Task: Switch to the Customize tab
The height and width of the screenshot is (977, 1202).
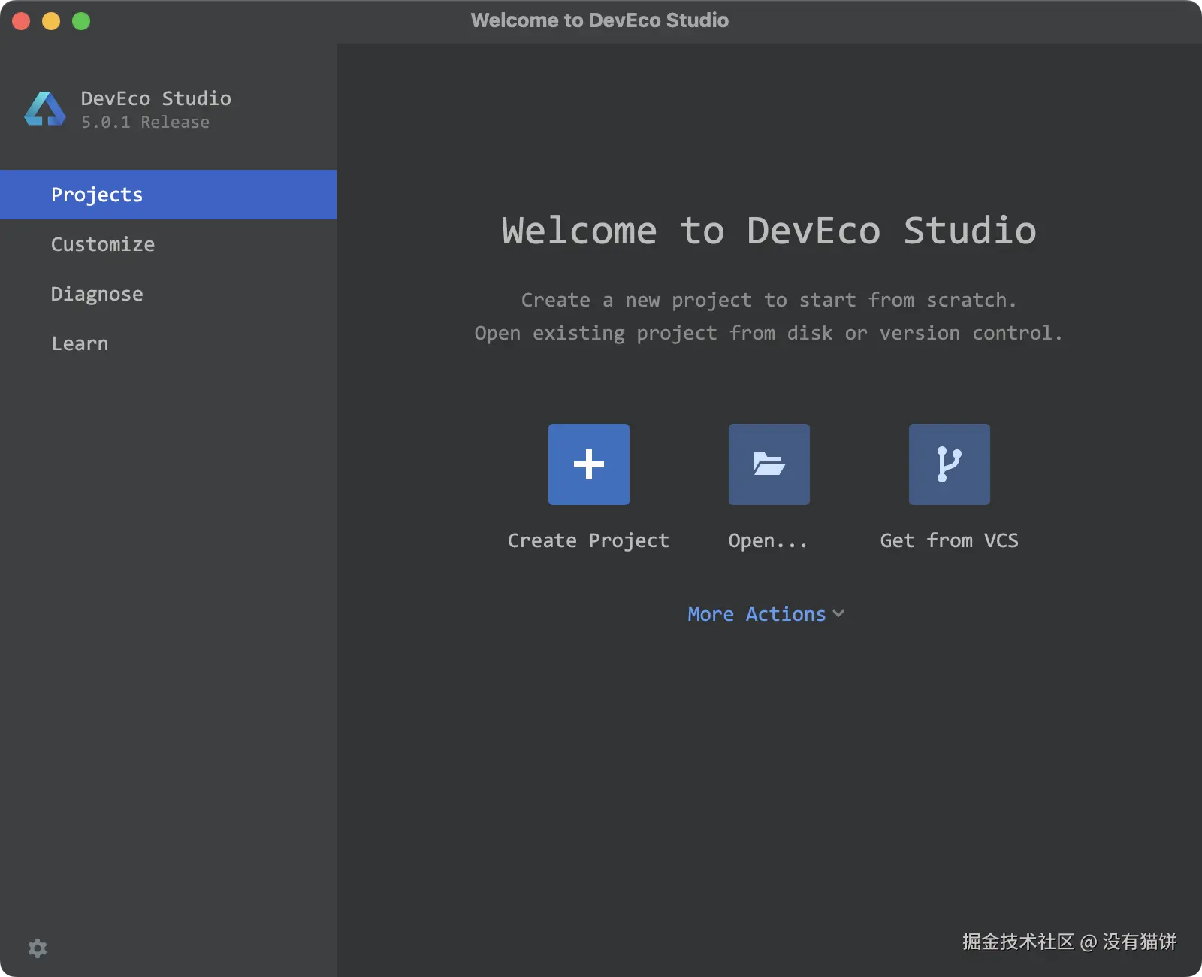Action: coord(168,244)
